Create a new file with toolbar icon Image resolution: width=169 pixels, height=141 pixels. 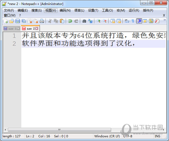coord(6,21)
